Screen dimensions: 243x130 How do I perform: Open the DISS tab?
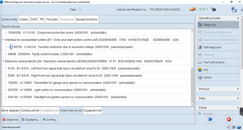(x=34, y=19)
